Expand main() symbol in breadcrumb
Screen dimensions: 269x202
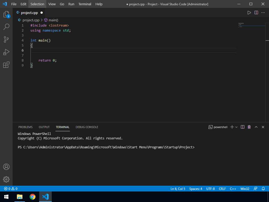pos(51,20)
